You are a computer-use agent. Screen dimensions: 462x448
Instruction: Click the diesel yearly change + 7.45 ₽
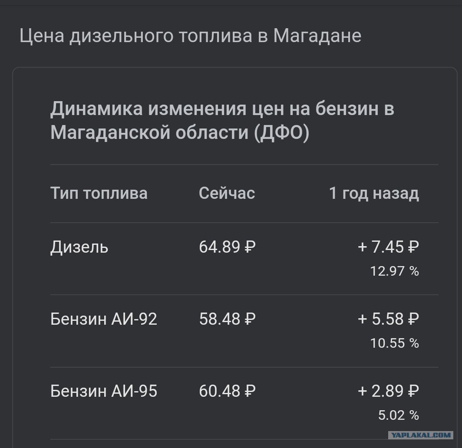pos(388,247)
